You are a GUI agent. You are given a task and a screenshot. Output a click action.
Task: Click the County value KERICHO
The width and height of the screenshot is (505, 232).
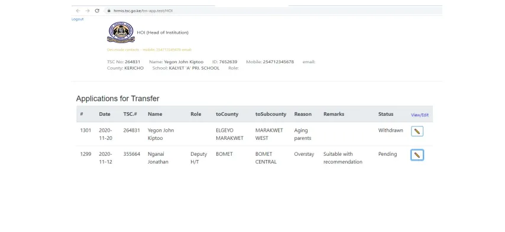coord(134,68)
